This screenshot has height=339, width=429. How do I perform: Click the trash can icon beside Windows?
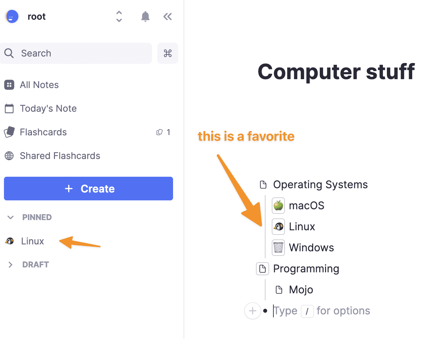(278, 248)
